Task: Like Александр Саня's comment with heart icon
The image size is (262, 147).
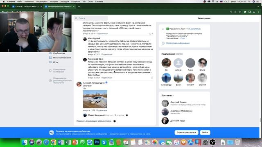Action: tap(152, 78)
